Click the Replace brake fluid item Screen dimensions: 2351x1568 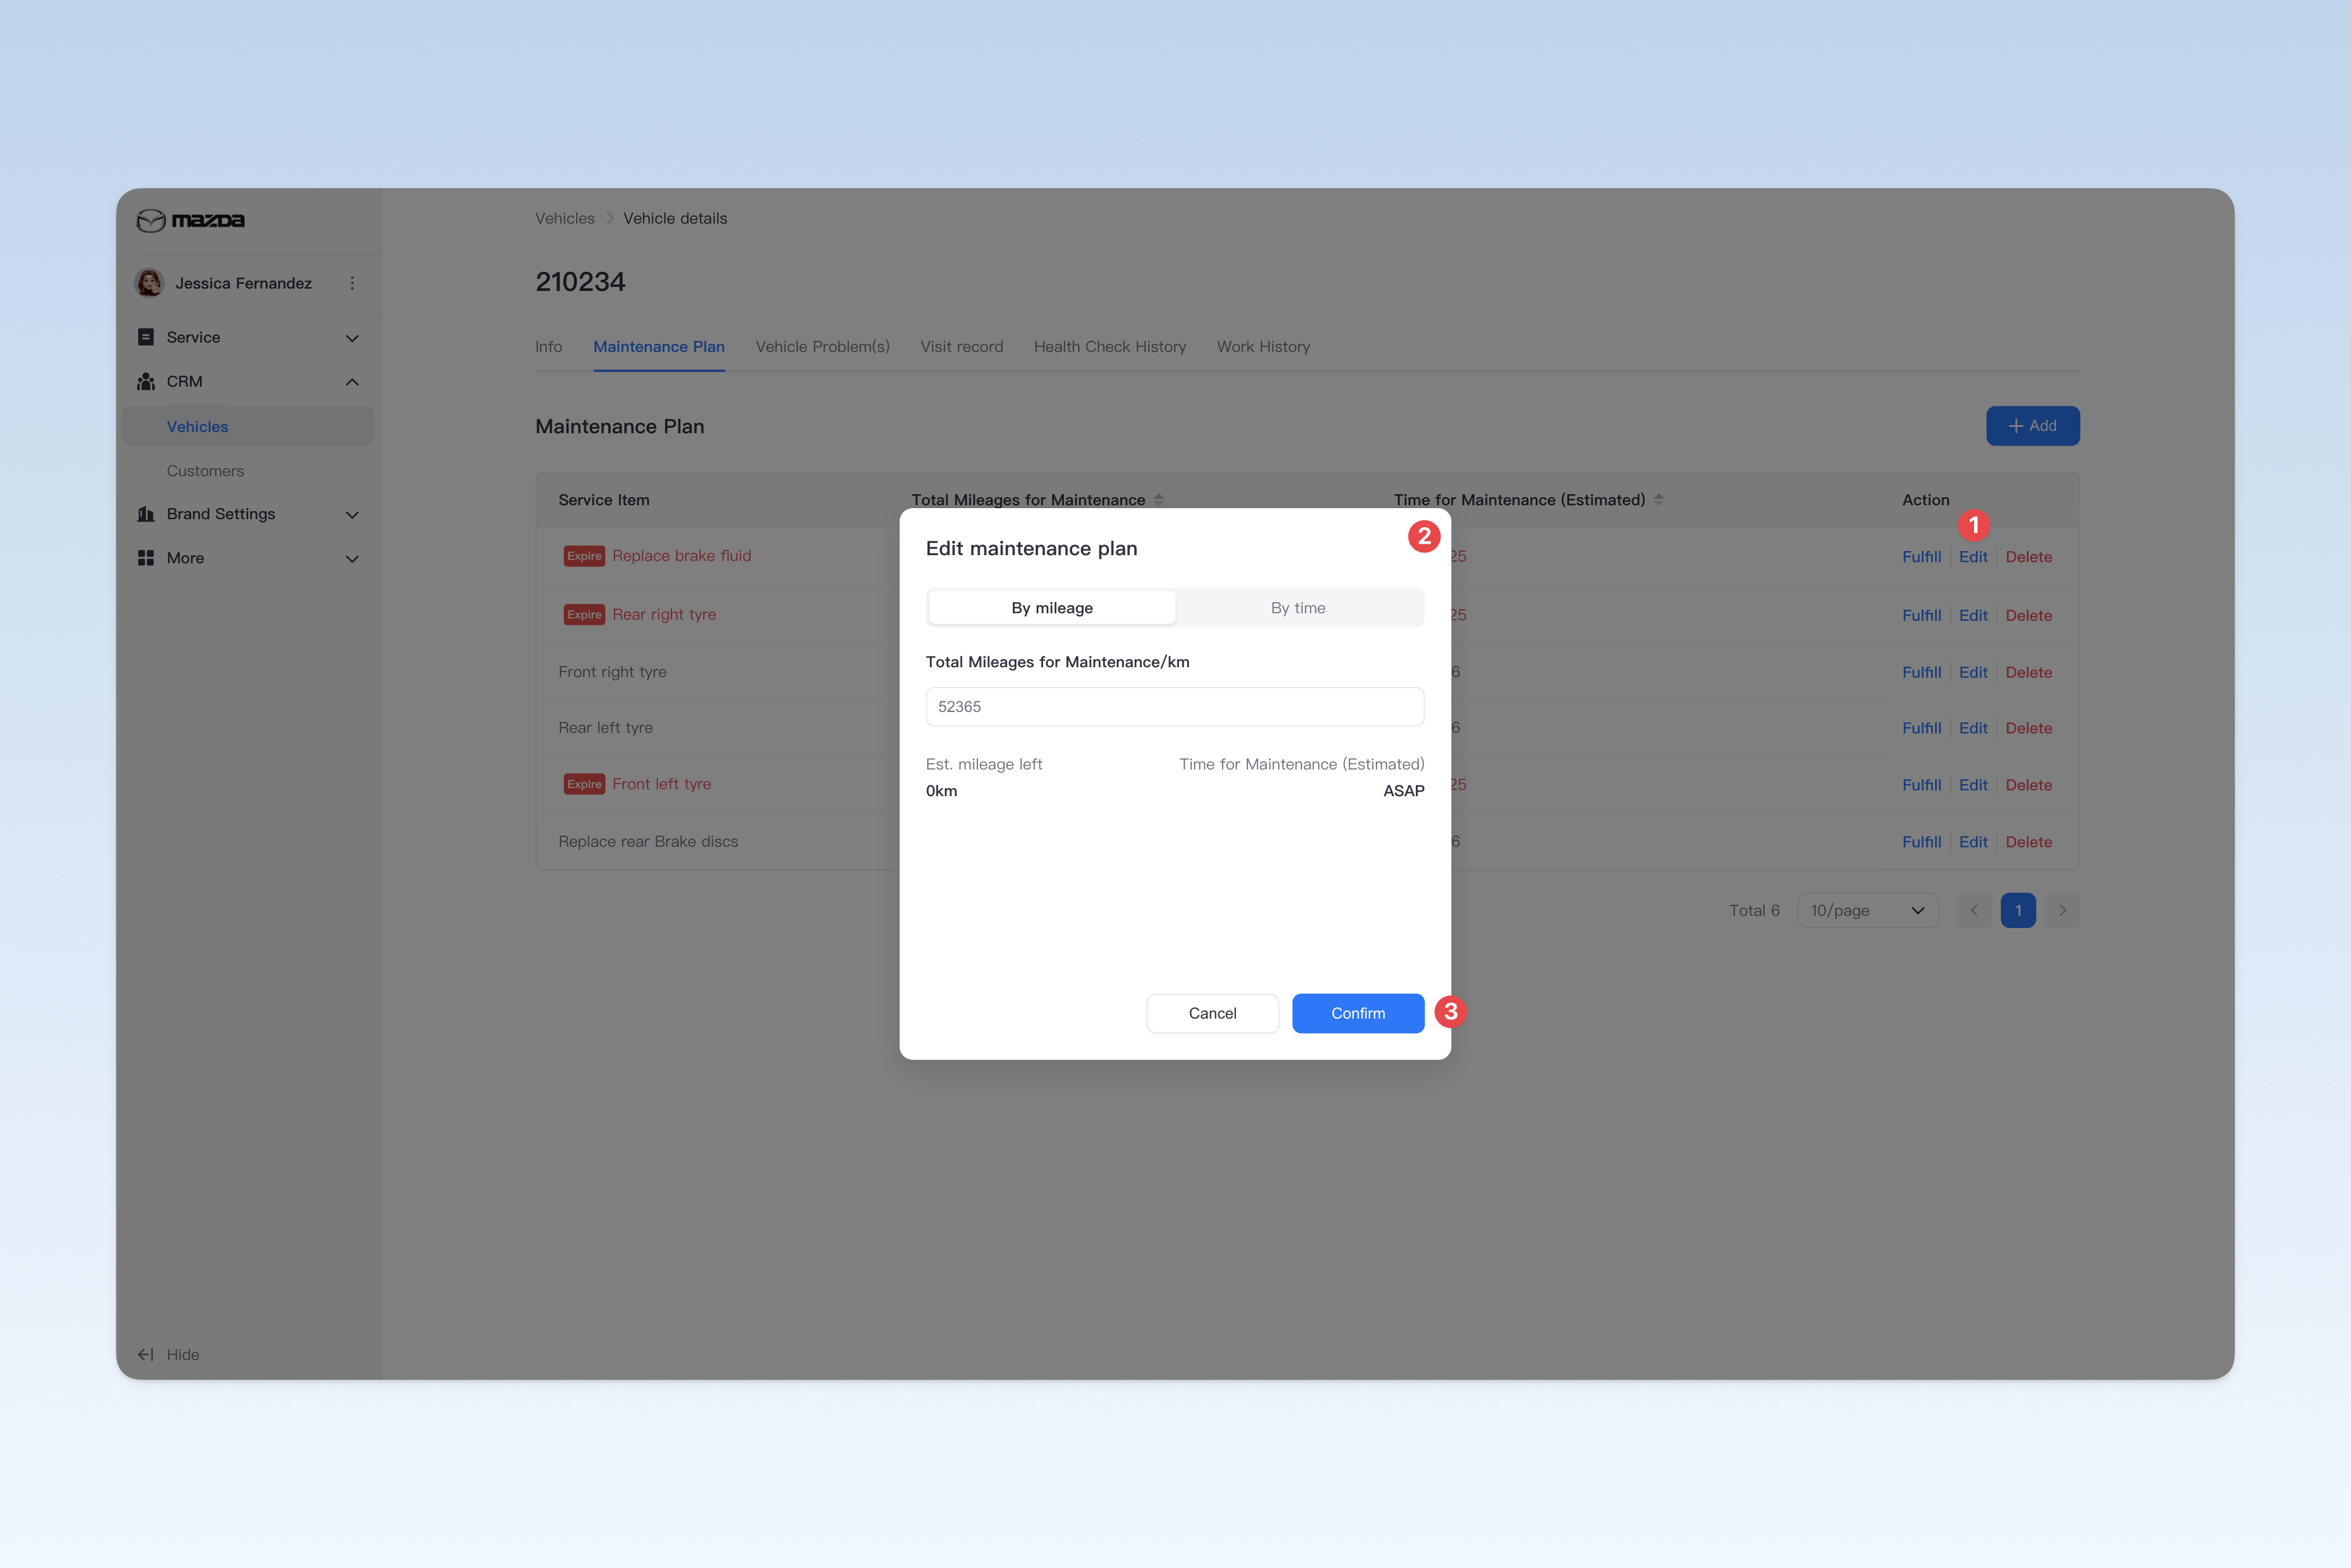(681, 556)
